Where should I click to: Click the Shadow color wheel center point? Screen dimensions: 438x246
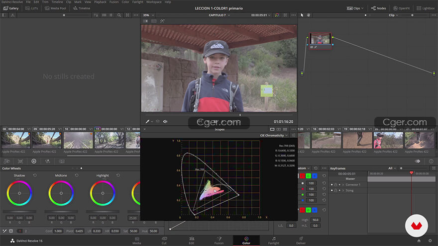coord(19,193)
